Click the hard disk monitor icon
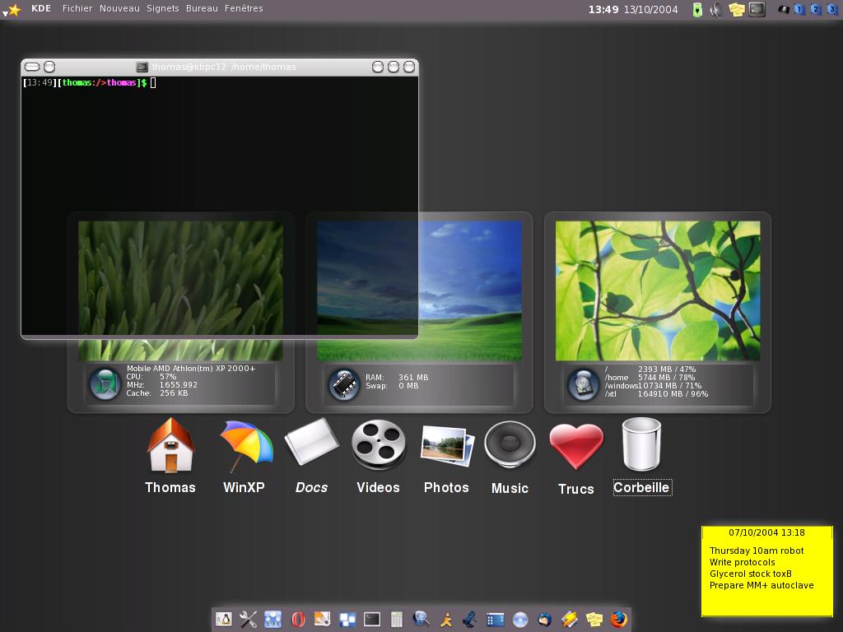The width and height of the screenshot is (843, 632). pos(583,383)
